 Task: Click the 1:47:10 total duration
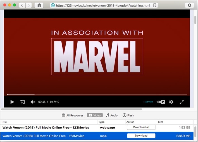pos(54,102)
